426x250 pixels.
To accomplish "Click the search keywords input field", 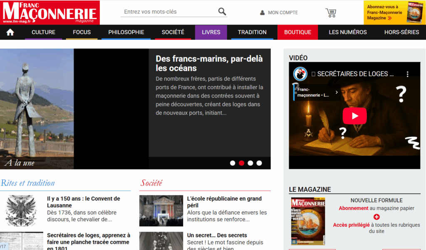I will [x=168, y=12].
